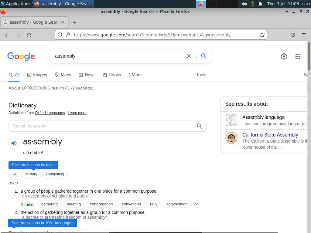Click the Google logo

(21, 57)
